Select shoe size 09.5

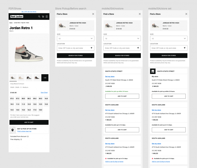tap(41, 99)
